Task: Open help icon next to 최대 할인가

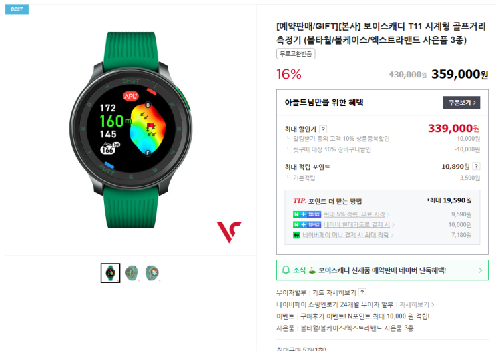Action: (x=323, y=129)
